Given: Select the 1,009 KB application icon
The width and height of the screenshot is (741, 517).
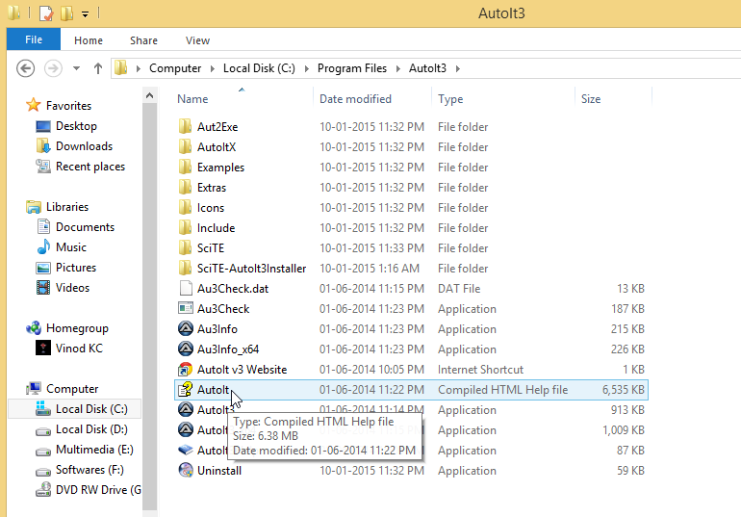Looking at the screenshot, I should pos(185,430).
